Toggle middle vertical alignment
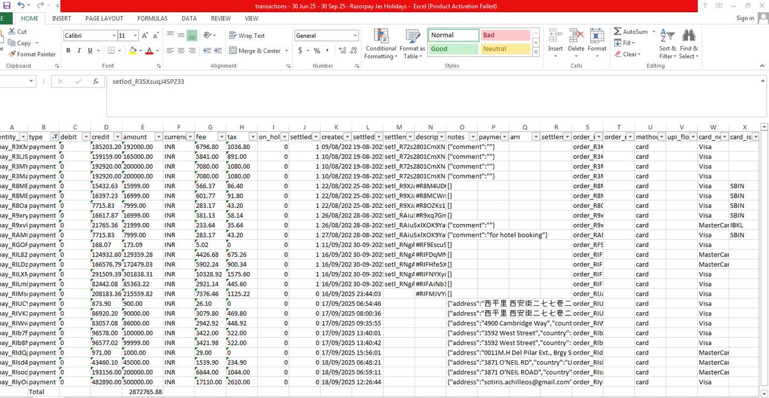Image resolution: width=769 pixels, height=398 pixels. point(181,36)
